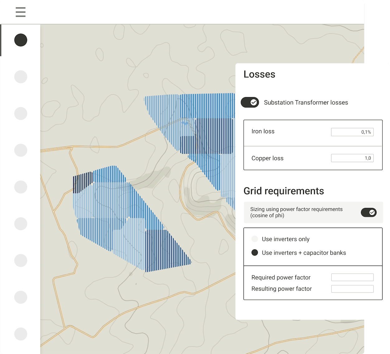This screenshot has width=390, height=354.
Task: Click the bottom-most sidebar circle icon
Action: pyautogui.click(x=21, y=334)
